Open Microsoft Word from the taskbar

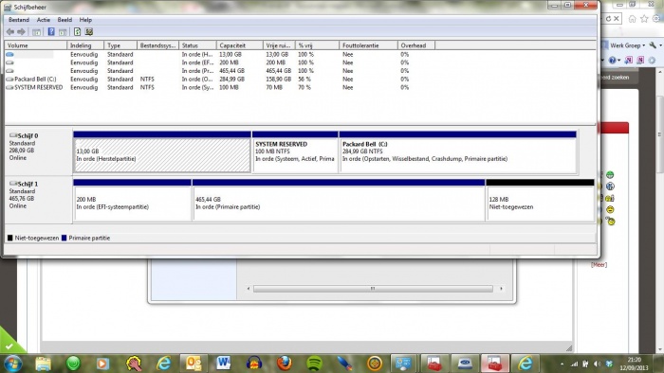223,364
